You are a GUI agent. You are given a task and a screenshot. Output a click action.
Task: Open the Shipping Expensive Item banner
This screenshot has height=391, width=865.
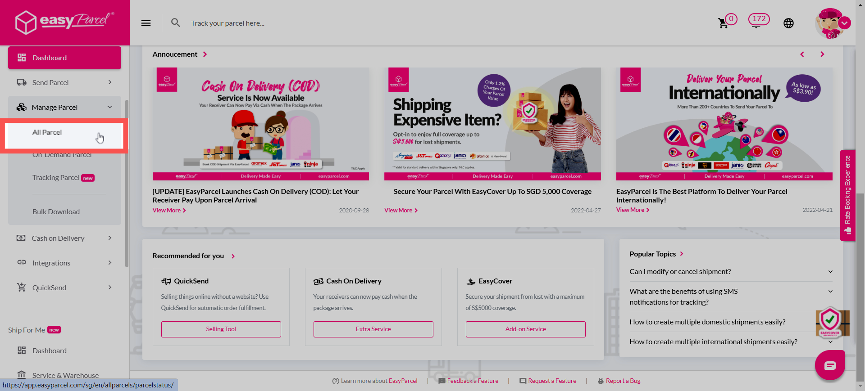click(492, 124)
